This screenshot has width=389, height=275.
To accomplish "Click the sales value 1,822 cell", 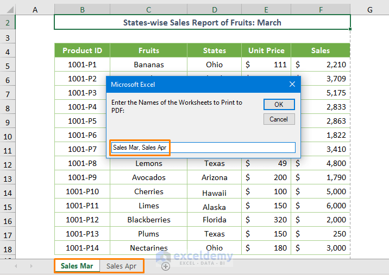I will [325, 135].
